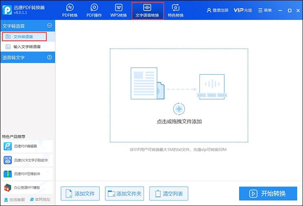Click the document illustration in drop zone
This screenshot has width=303, height=206.
point(147,83)
